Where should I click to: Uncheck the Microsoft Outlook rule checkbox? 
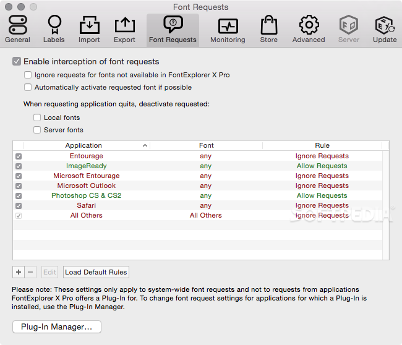19,186
